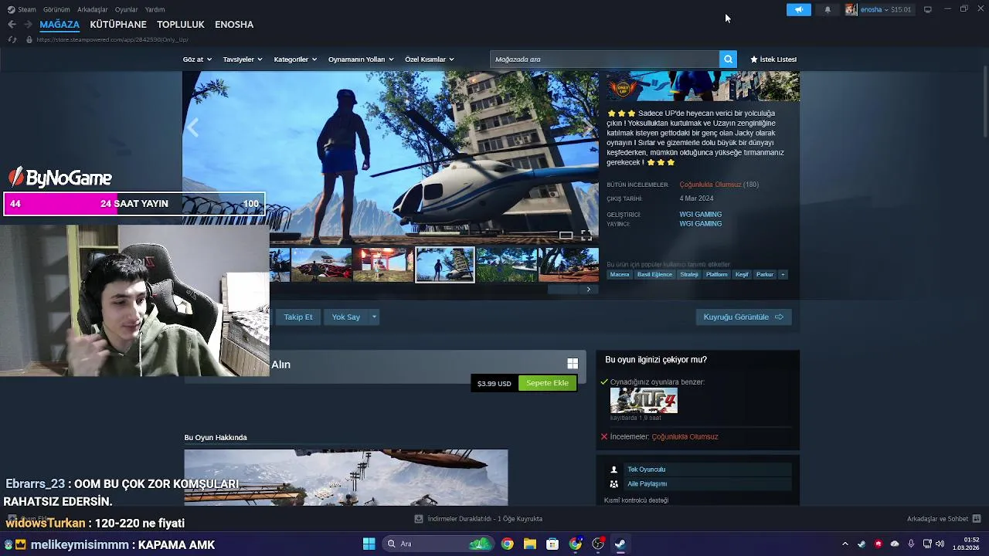Image resolution: width=989 pixels, height=556 pixels.
Task: Open the Yardım menu
Action: (155, 9)
